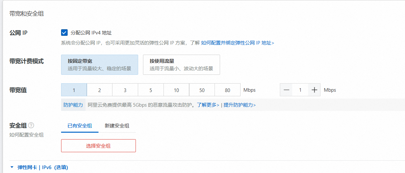
Task: Select 50 Mbps bandwidth preset
Action: (x=202, y=90)
